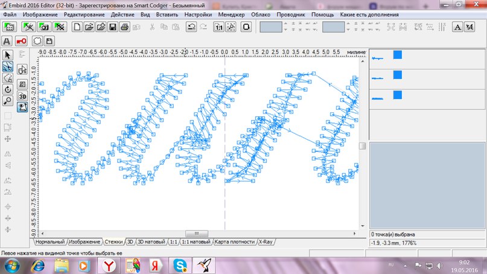Screen dimensions: 487x274
Task: Open the Настройки menu
Action: (197, 14)
